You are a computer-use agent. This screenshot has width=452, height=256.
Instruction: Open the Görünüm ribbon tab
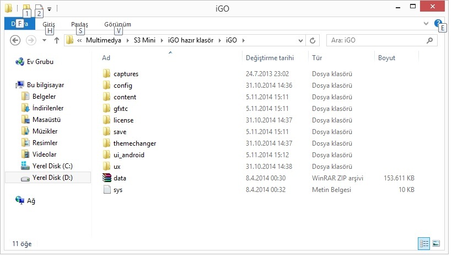click(117, 24)
